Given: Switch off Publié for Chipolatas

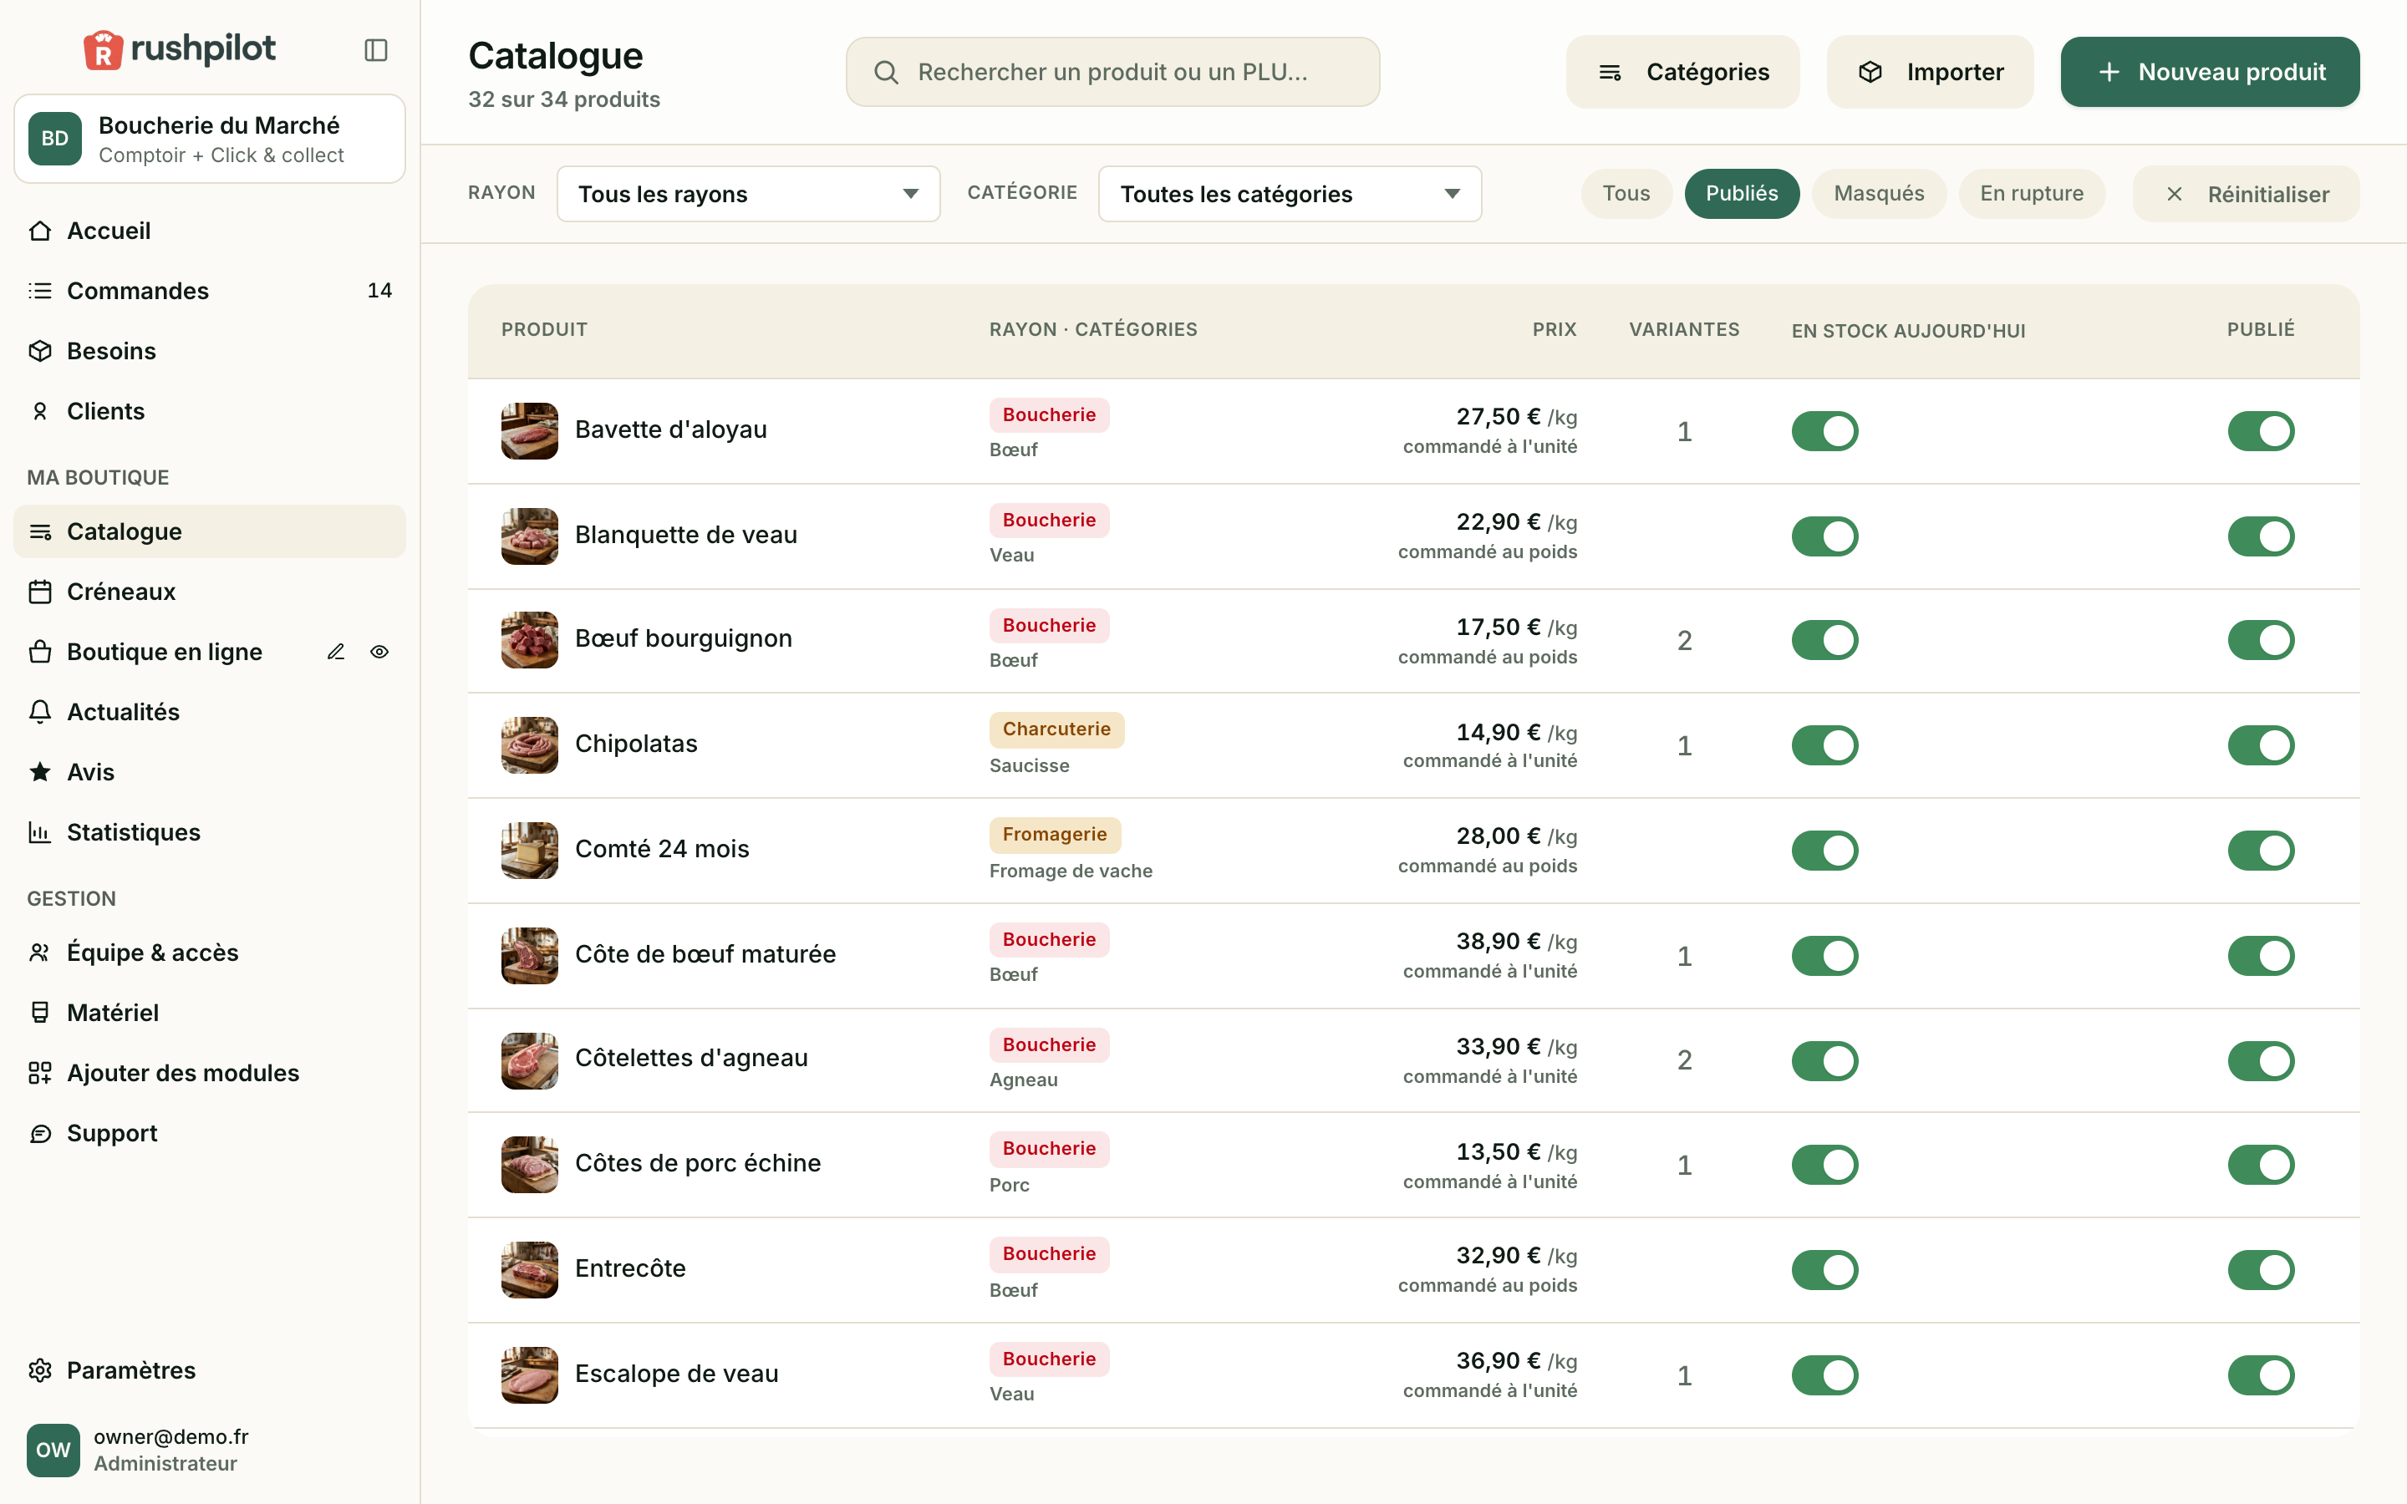Looking at the screenshot, I should coord(2260,745).
